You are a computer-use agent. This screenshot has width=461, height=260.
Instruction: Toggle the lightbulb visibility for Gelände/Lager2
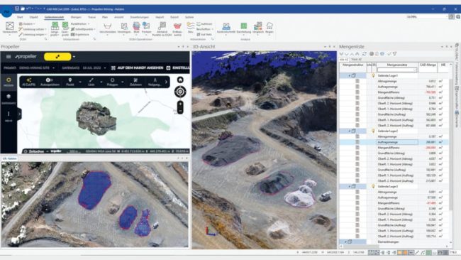373,131
